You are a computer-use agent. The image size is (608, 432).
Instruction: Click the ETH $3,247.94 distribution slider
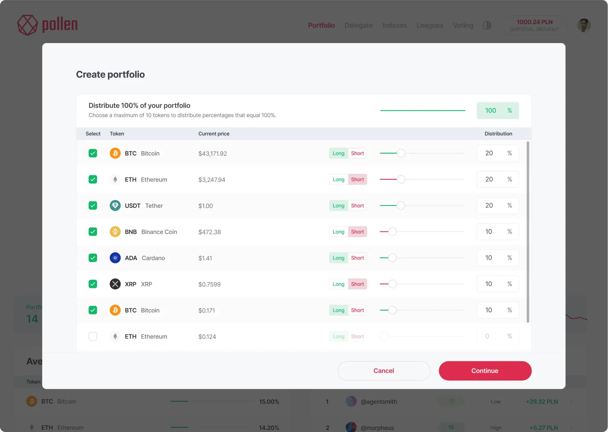[422, 179]
